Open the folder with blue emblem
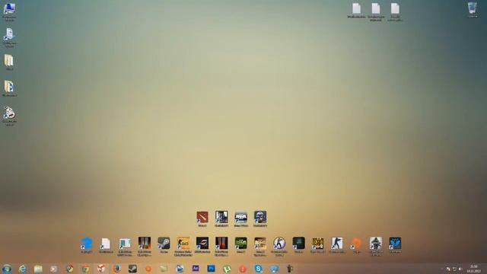 pyautogui.click(x=9, y=87)
